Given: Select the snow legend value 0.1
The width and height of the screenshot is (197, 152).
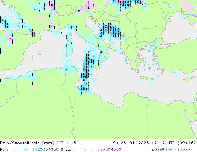Looking at the screenshot, I should pos(74,150).
